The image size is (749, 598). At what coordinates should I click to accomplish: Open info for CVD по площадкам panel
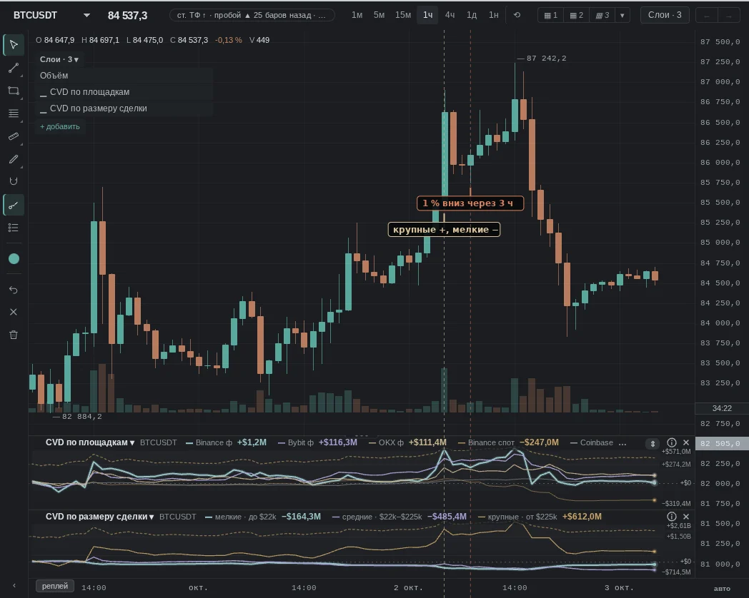click(672, 442)
